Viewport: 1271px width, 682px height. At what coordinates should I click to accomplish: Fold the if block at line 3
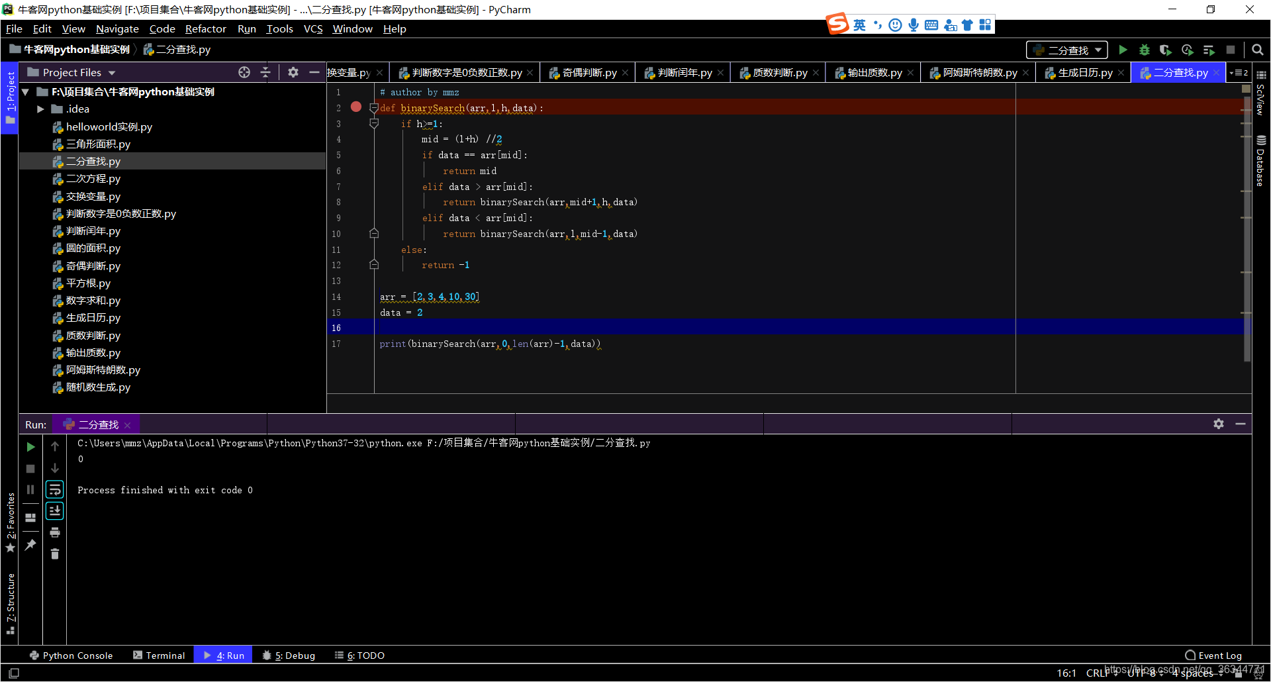pos(373,124)
